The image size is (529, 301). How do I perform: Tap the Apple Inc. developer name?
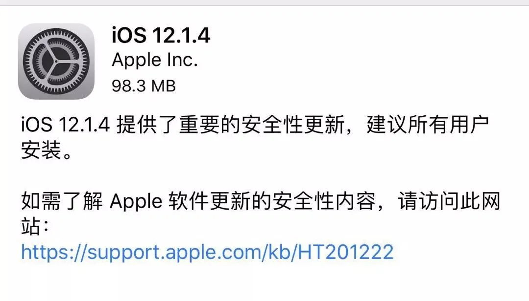(x=154, y=60)
